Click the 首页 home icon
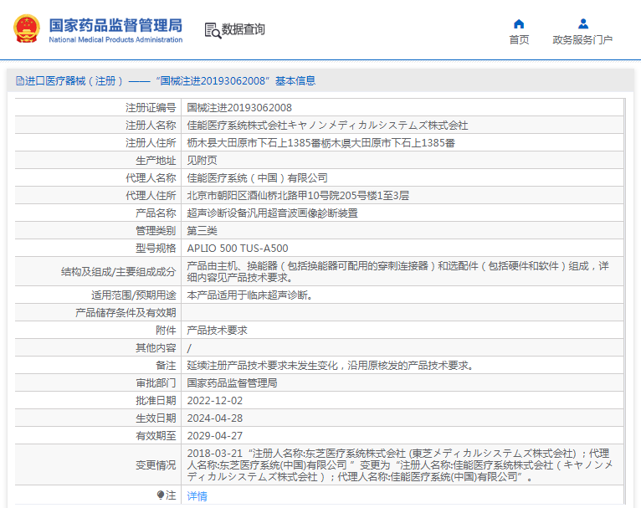The height and width of the screenshot is (508, 641). (x=519, y=24)
